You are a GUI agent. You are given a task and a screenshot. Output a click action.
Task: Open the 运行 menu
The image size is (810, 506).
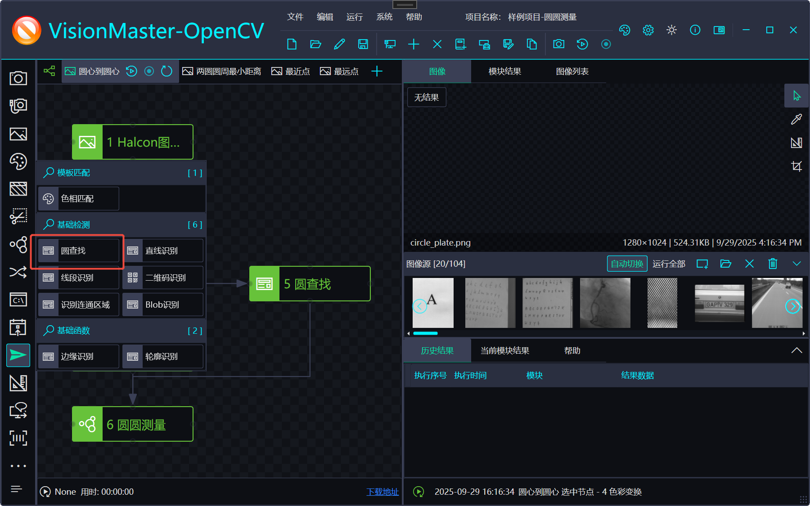pyautogui.click(x=355, y=17)
